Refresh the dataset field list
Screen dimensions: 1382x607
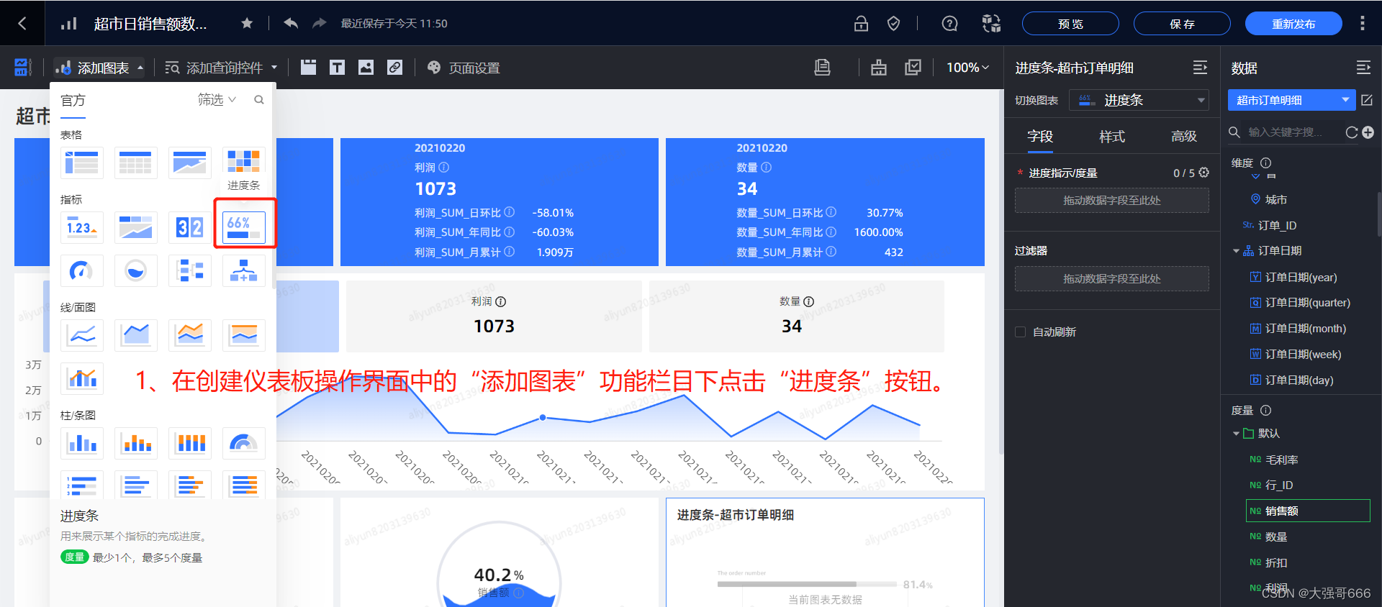(1352, 132)
